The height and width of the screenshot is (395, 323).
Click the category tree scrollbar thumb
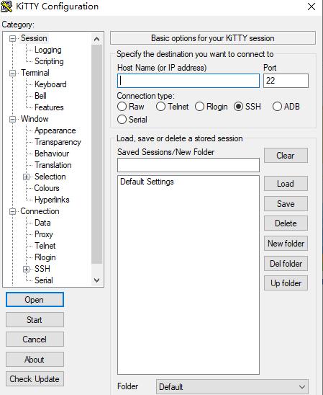click(x=96, y=154)
